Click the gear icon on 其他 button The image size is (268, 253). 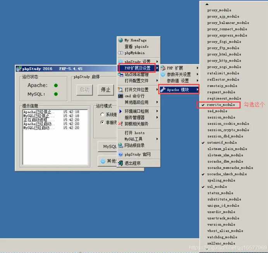[x=103, y=161]
